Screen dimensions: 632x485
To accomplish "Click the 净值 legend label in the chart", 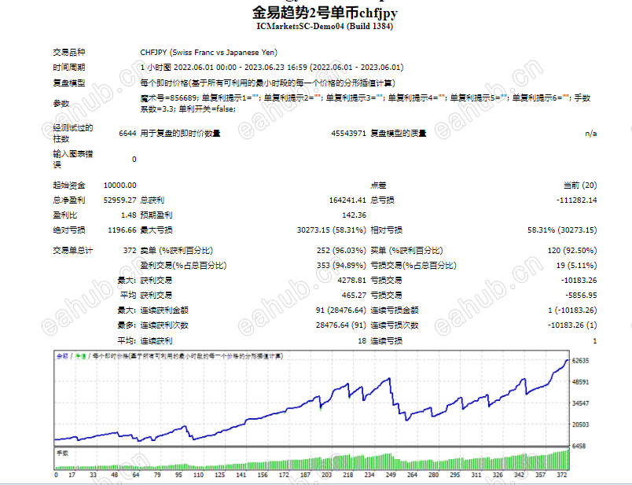I will [x=81, y=356].
